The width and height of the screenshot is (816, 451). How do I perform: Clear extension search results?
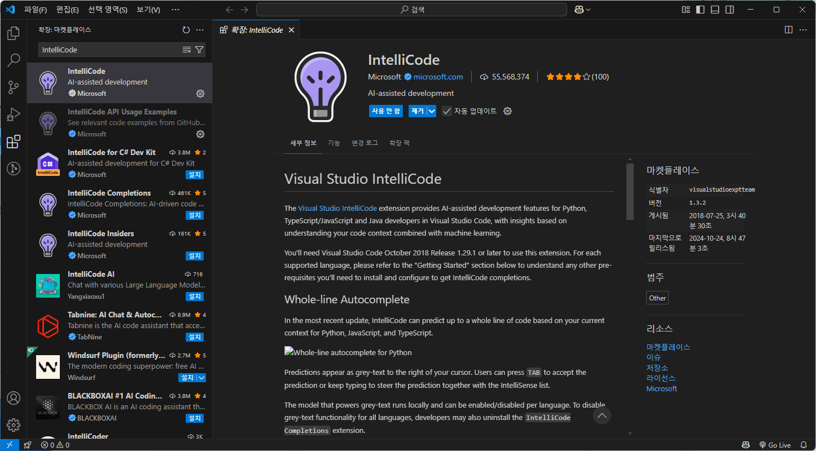[187, 50]
